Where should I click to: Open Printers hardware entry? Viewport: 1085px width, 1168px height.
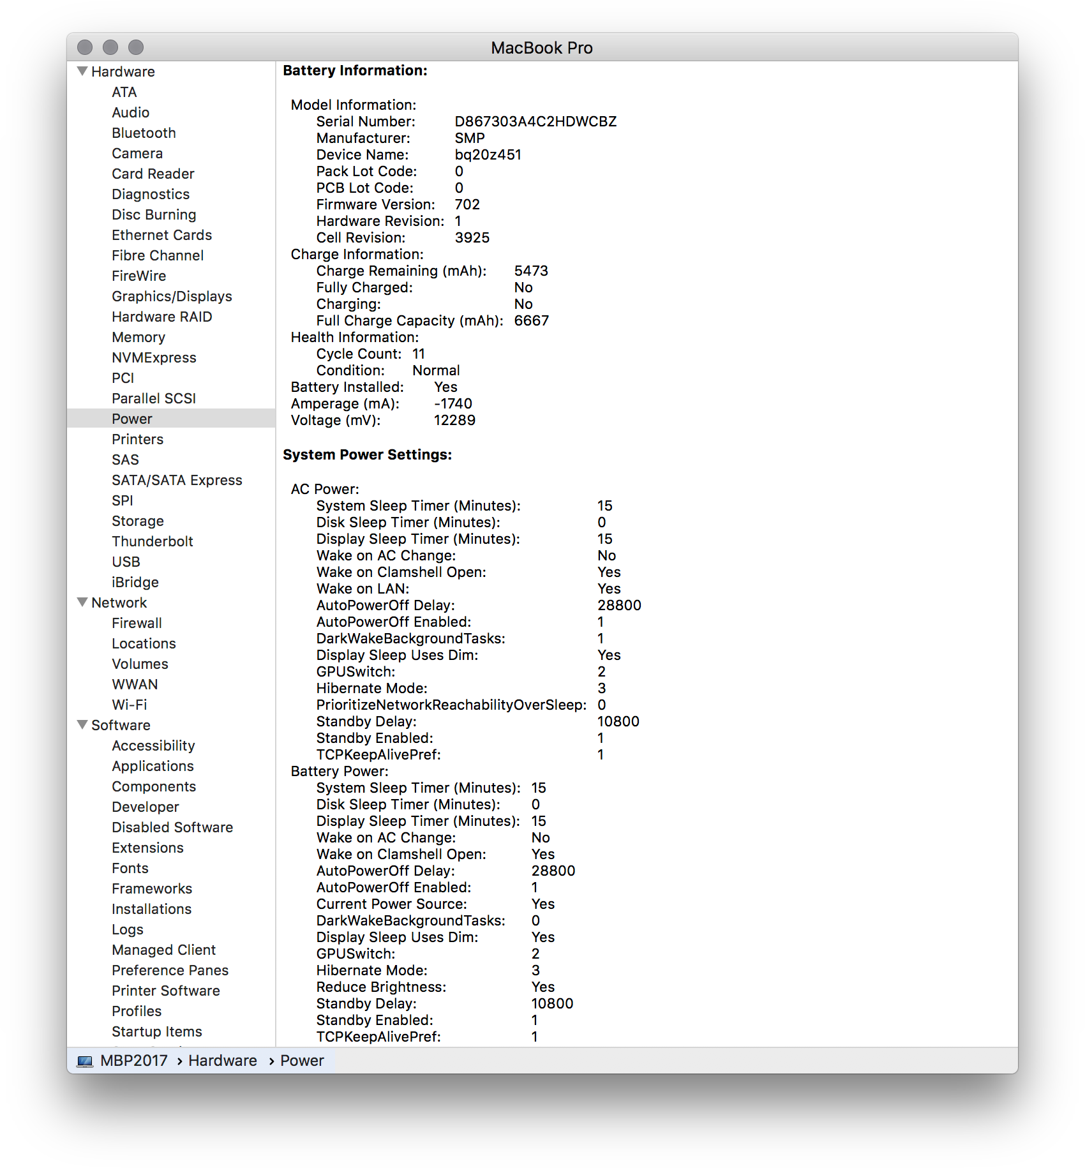coord(137,439)
